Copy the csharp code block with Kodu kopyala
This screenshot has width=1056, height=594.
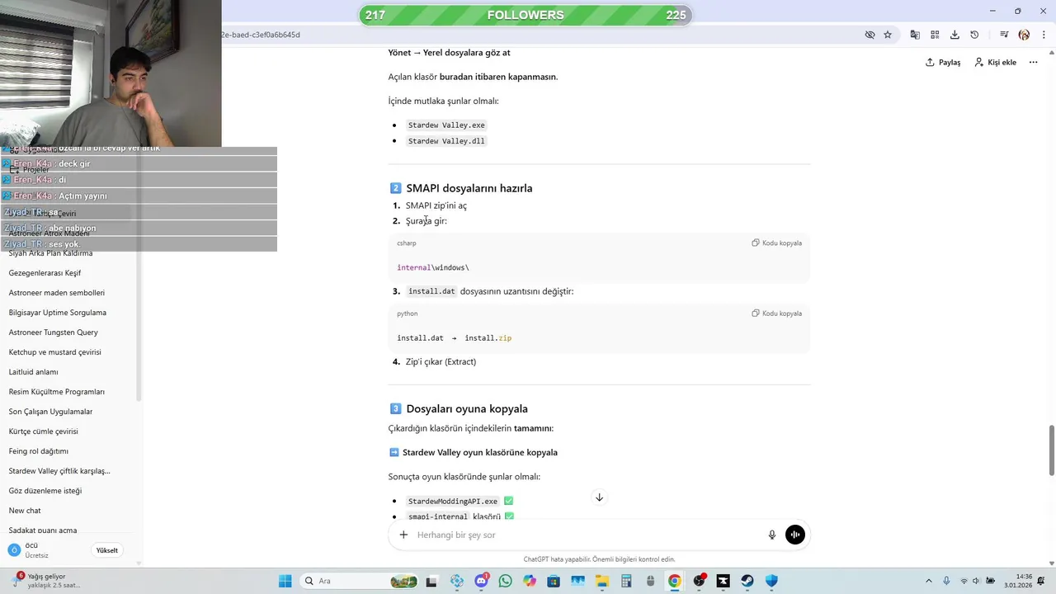(x=776, y=243)
